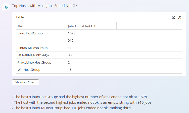Click the 110 jobs value cell

[x=91, y=48]
